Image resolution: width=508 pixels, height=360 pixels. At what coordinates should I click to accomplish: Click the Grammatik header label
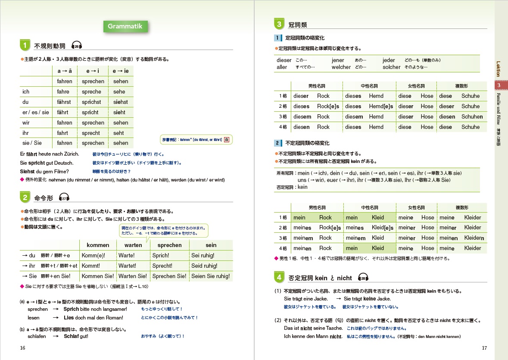(x=125, y=26)
